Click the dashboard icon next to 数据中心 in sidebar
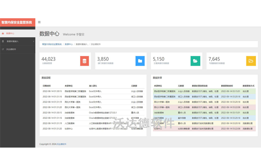The height and width of the screenshot is (164, 261). 3,33
